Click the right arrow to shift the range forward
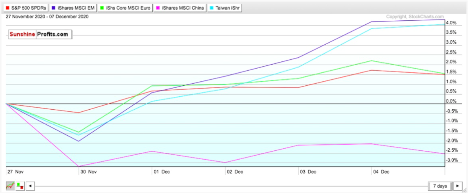The width and height of the screenshot is (468, 193). (x=457, y=186)
